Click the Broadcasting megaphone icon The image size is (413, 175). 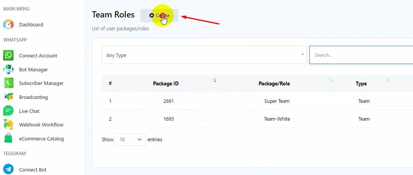8,97
